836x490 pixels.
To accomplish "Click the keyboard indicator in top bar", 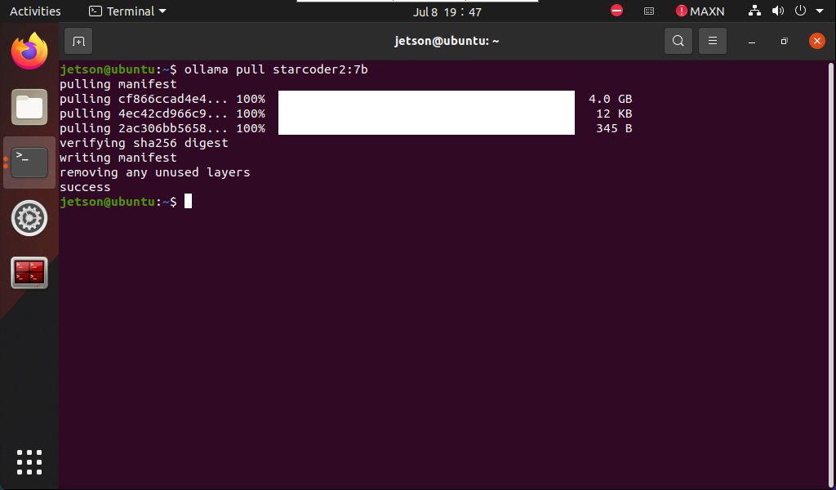I will coord(649,11).
